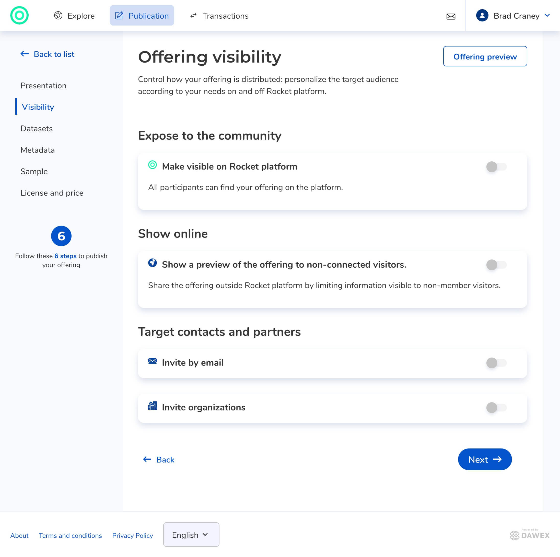
Task: Open Transactions via the arrows icon
Action: (193, 16)
